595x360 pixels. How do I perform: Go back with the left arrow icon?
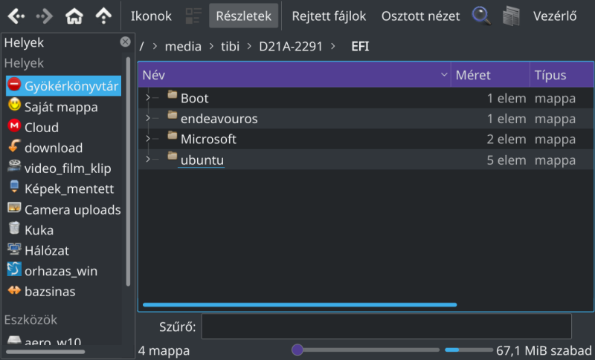(x=16, y=16)
